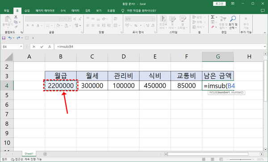Open the number format (일반) dropdown
Image resolution: width=268 pixels, height=162 pixels.
(x=154, y=19)
